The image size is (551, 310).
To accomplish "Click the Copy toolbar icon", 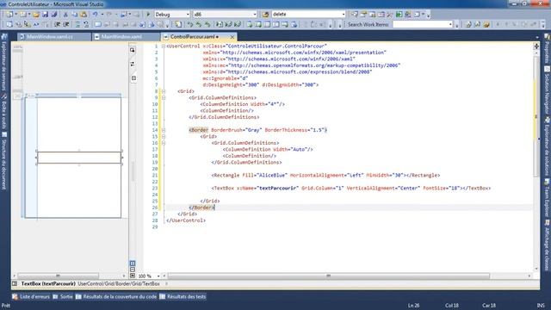I will click(75, 15).
